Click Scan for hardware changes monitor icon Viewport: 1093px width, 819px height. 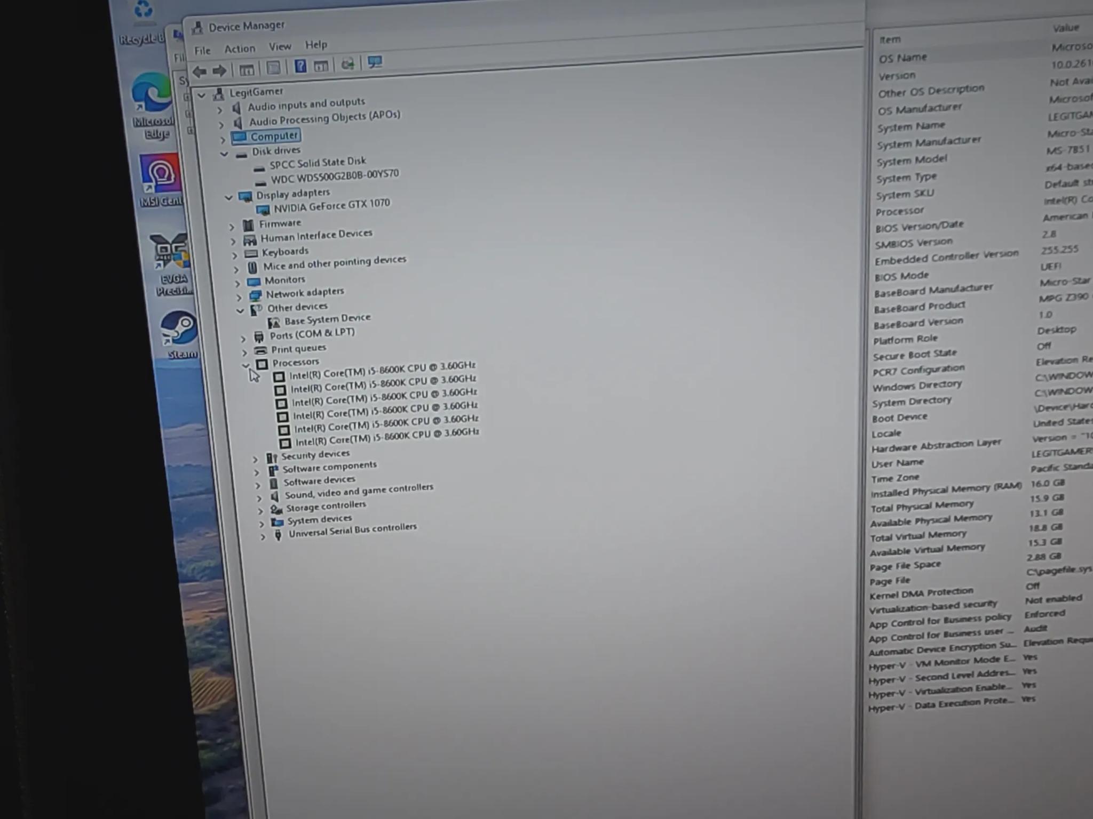click(375, 62)
